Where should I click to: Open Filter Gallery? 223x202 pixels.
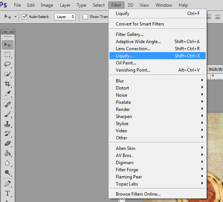click(x=158, y=34)
